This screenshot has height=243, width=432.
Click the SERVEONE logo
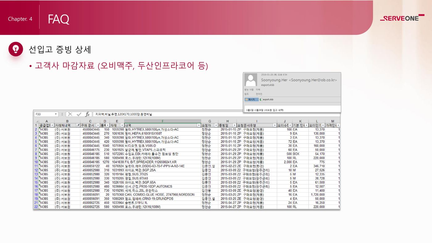point(402,18)
